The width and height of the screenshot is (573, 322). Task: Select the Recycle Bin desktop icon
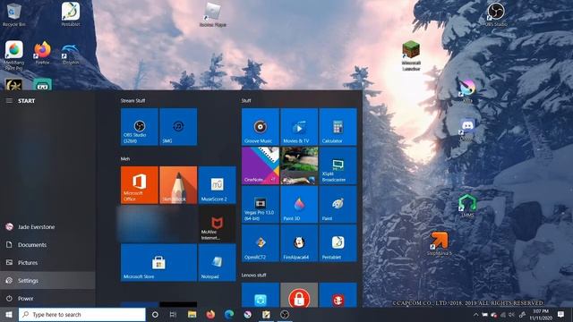(x=14, y=14)
